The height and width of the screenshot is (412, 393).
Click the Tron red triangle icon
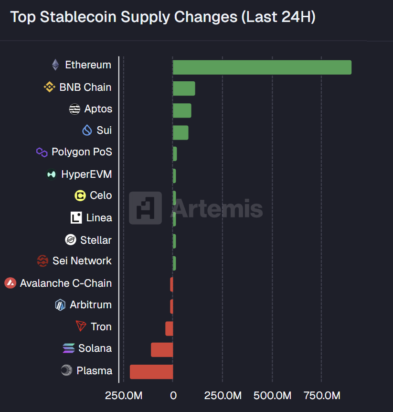[x=81, y=326]
